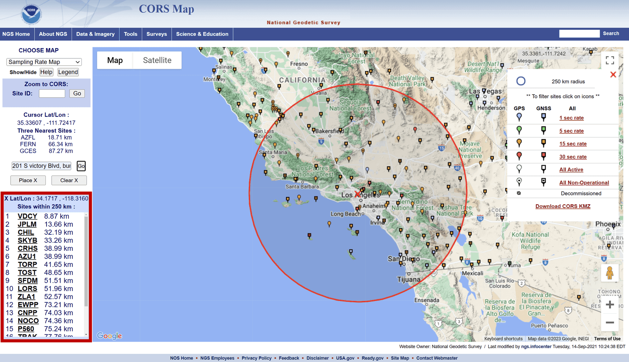This screenshot has width=629, height=362.
Task: Open the Data & Imagery menu
Action: tap(95, 34)
